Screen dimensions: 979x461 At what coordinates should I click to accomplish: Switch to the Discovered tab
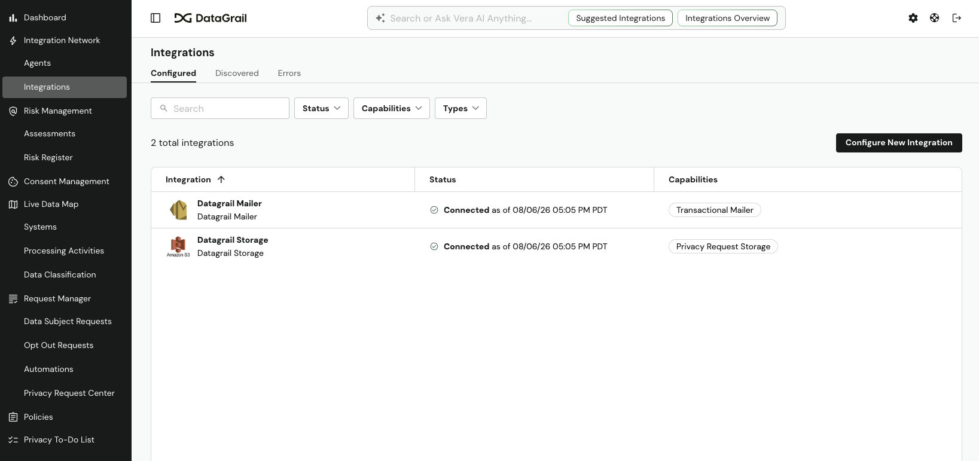click(237, 73)
